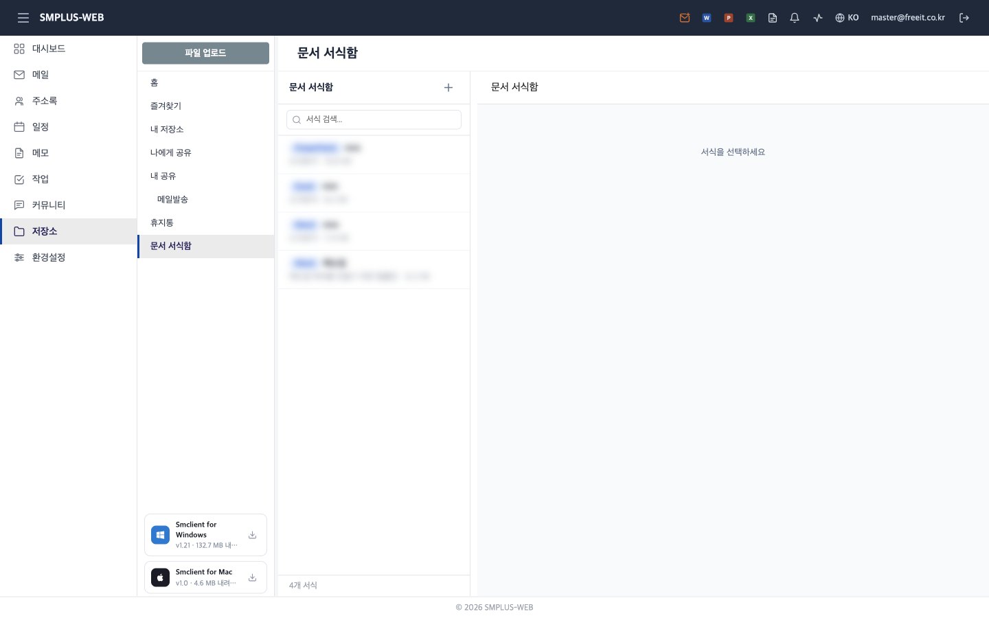This screenshot has width=989, height=618.
Task: Select 내 저장소 in storage navigation
Action: tap(205, 129)
